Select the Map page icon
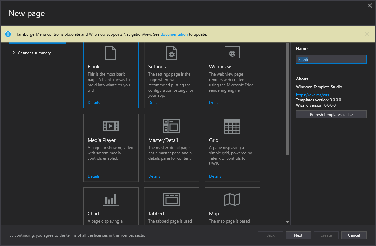This screenshot has width=376, height=246. [232, 199]
